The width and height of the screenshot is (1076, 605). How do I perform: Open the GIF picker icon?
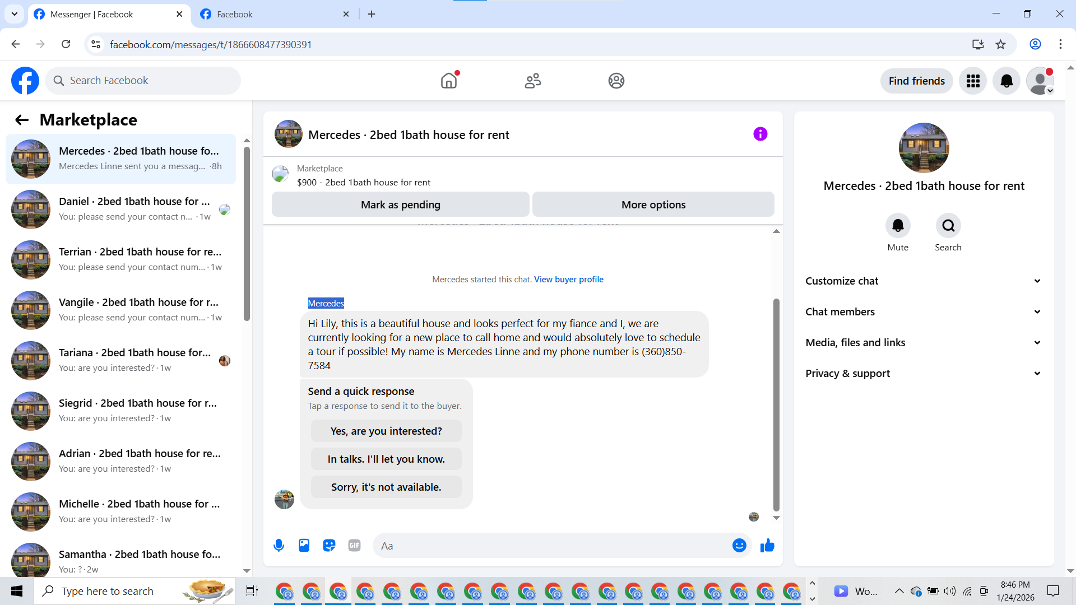tap(354, 546)
